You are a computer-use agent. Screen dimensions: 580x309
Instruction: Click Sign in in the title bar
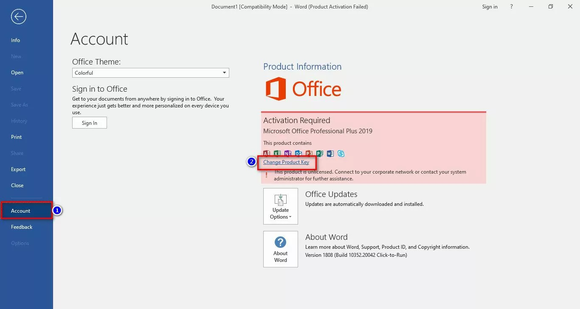click(x=490, y=6)
